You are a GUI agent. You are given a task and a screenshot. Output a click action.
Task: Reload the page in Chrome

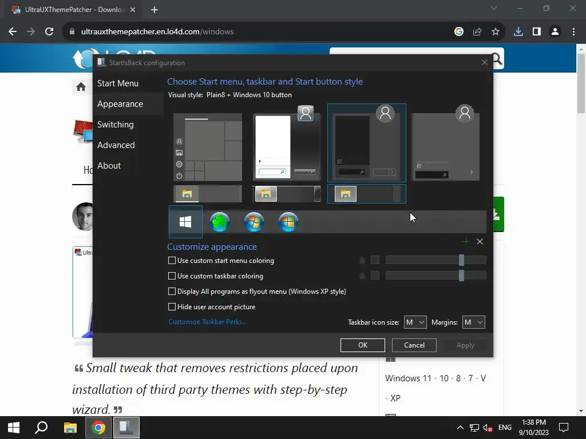[49, 32]
